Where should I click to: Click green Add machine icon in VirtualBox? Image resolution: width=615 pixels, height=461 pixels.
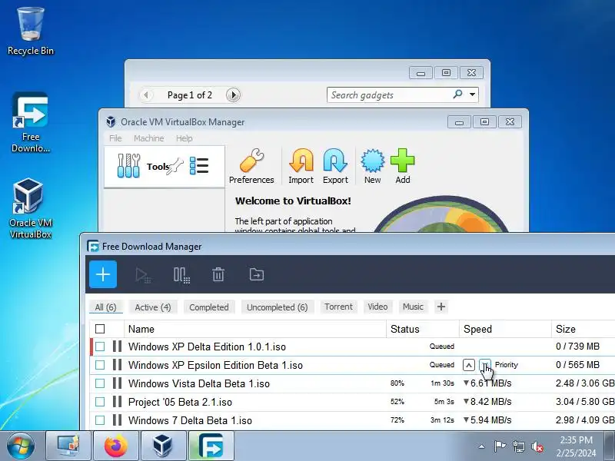(402, 166)
